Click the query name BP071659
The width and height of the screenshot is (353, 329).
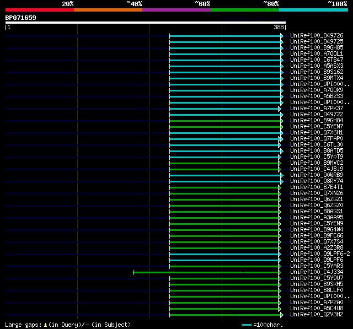point(21,18)
